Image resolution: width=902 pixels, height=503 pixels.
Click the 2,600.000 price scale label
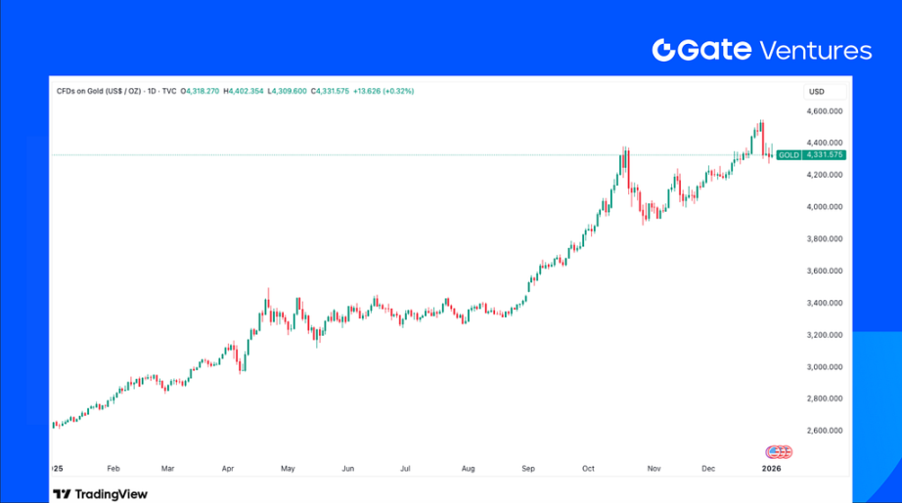pos(823,431)
